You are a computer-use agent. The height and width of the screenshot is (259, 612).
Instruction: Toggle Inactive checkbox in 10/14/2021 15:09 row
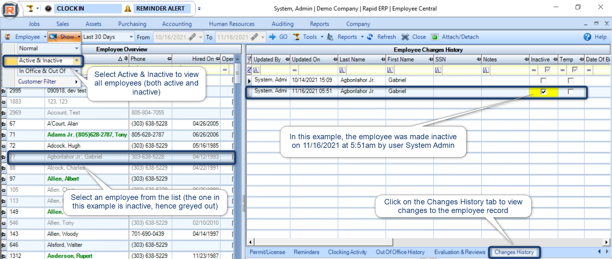[x=543, y=80]
